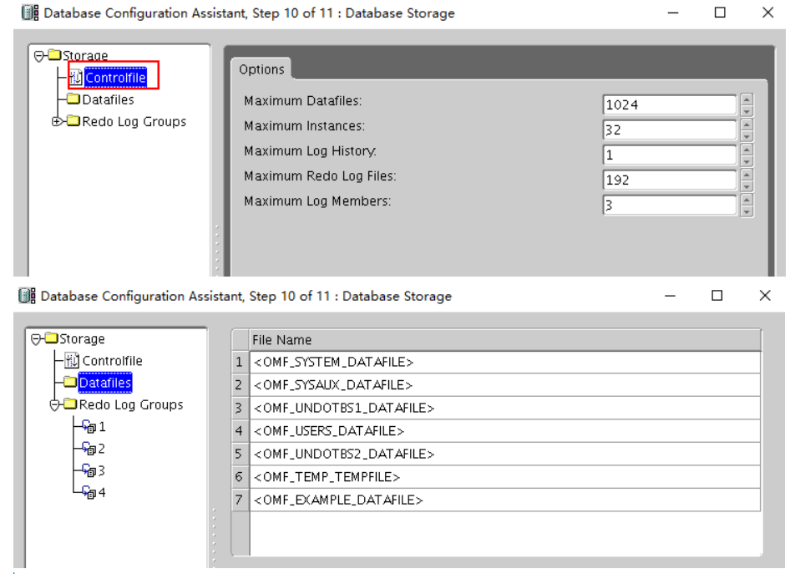Select Redo Log Groups in the upper window tree

(134, 122)
